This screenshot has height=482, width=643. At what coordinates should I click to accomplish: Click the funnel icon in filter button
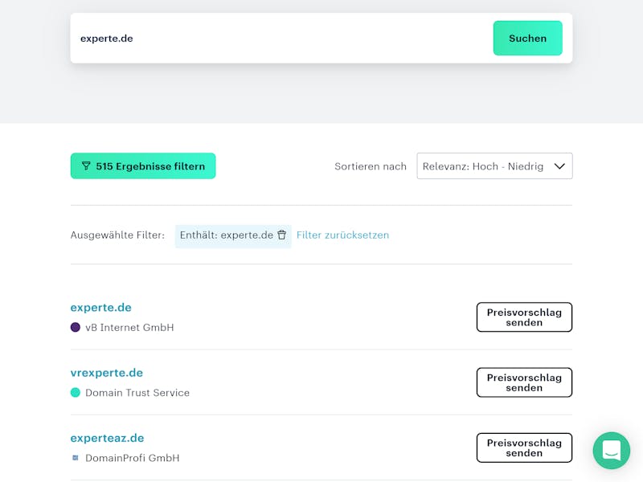(86, 166)
